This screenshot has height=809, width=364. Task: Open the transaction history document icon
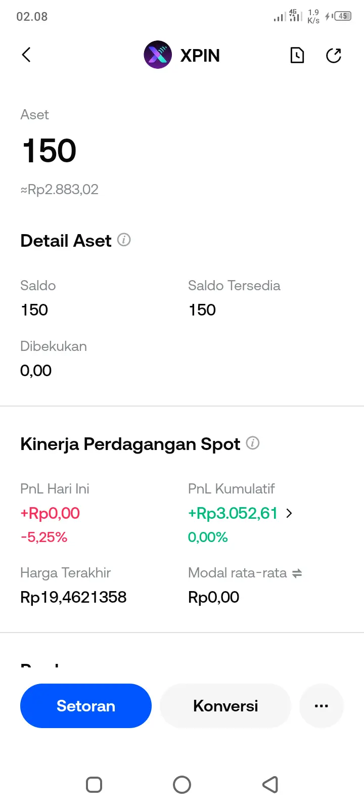pos(297,55)
